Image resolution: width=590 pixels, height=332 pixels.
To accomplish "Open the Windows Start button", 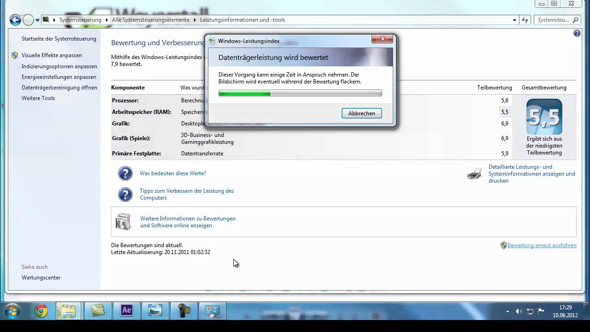I will [12, 311].
